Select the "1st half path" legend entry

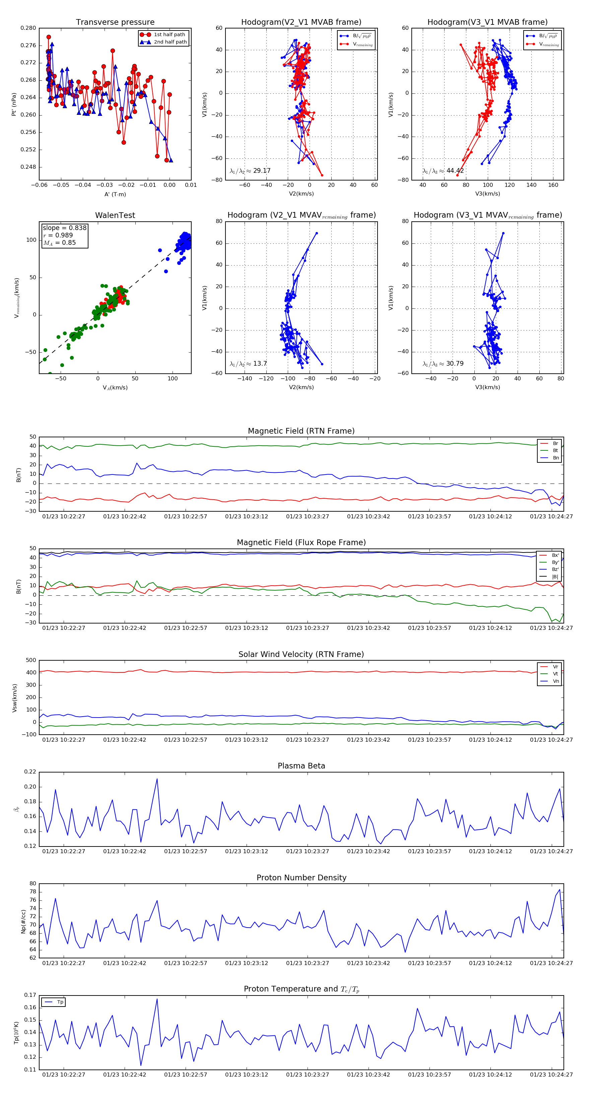coord(163,35)
